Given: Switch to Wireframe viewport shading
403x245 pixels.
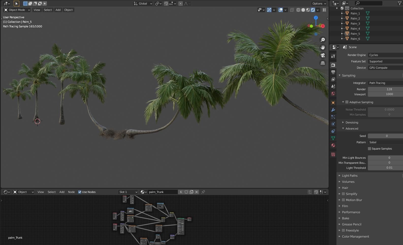Looking at the screenshot, I should [298, 10].
